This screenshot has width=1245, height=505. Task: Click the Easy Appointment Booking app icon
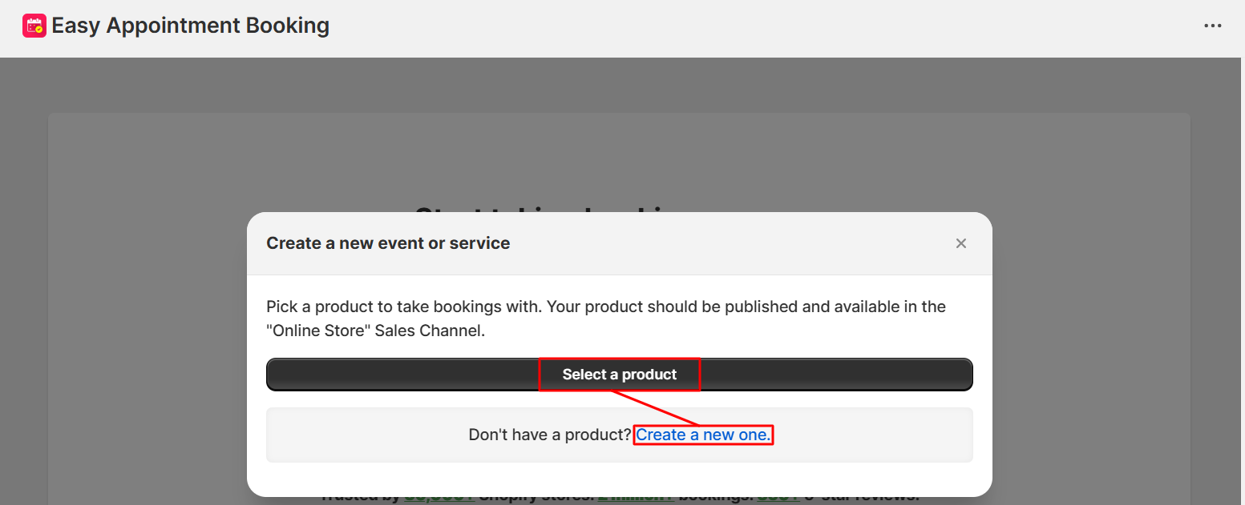(34, 26)
